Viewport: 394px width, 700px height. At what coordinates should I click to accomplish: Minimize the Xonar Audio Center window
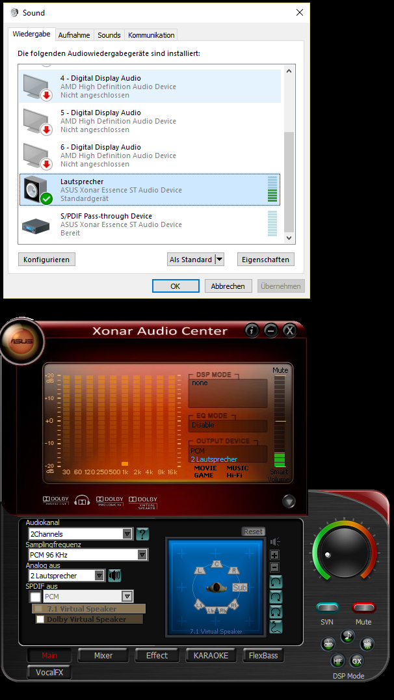tap(270, 330)
